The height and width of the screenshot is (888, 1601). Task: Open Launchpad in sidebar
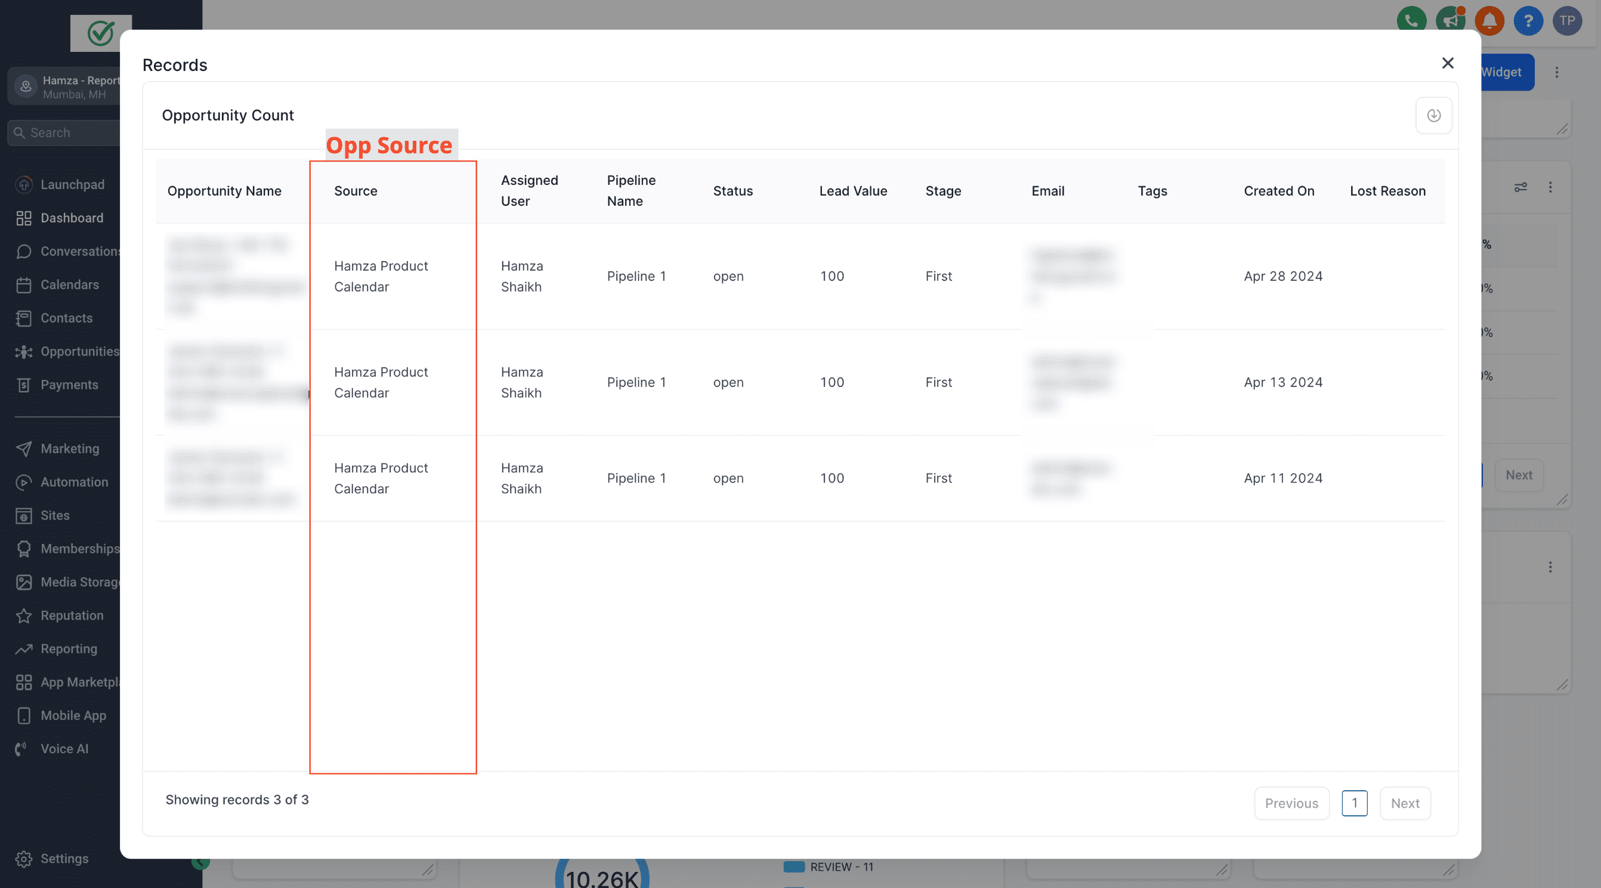[x=60, y=184]
